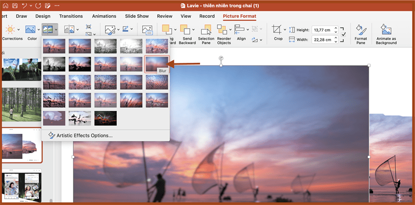415x205 pixels.
Task: Go to the Slide Show tab
Action: tap(137, 16)
